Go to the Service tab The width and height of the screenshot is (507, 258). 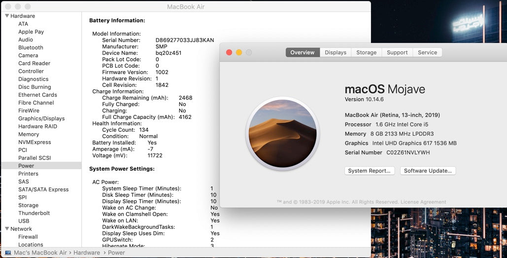tap(427, 52)
